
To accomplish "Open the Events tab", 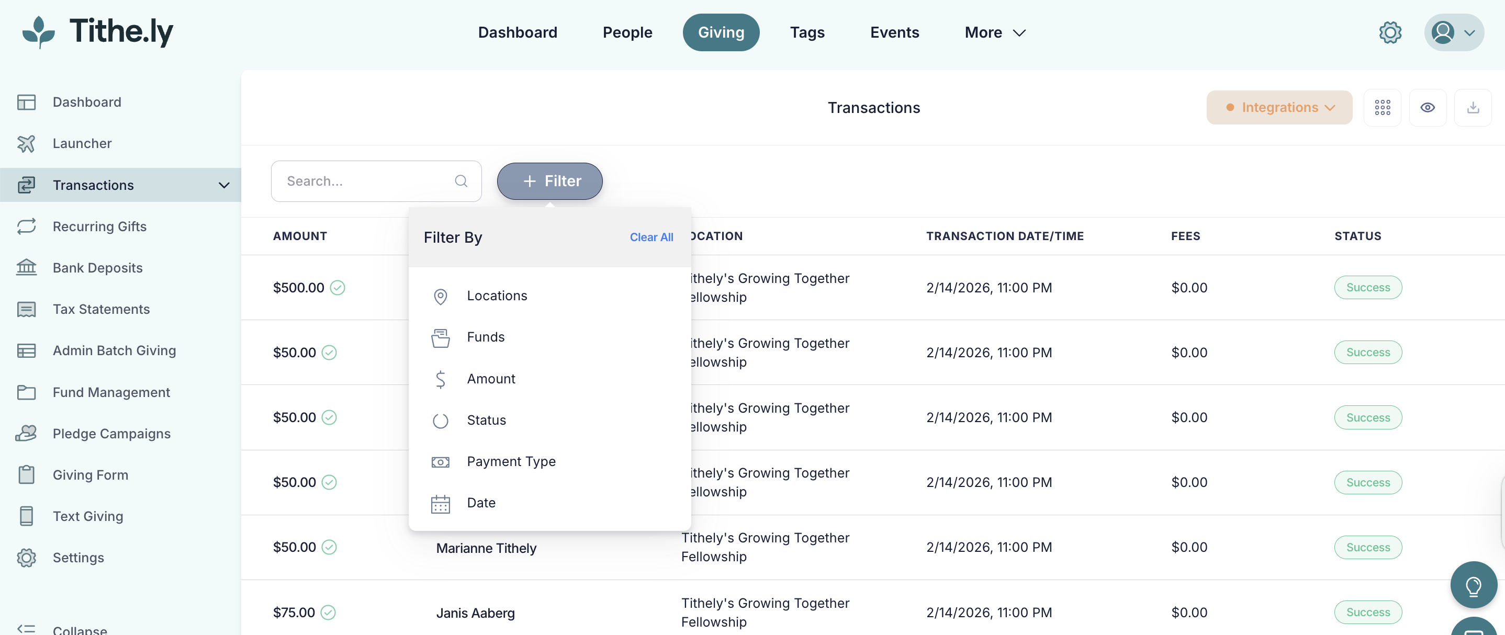I will (894, 33).
